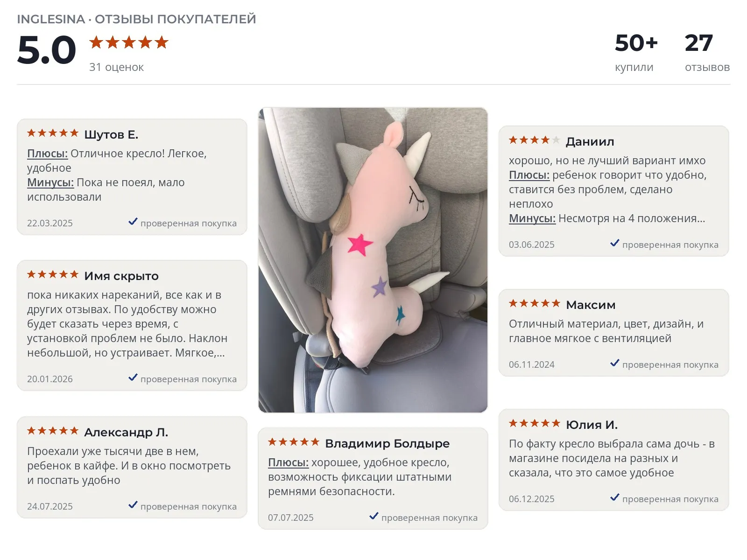Click the verified purchase checkmark on Максим review
Image resolution: width=747 pixels, height=560 pixels.
(615, 363)
